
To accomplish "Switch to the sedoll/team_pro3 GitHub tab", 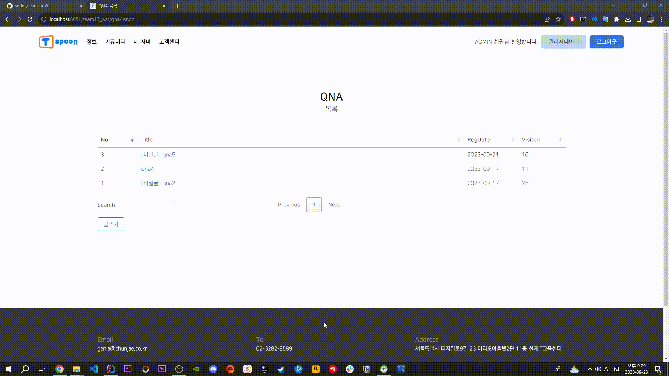I will click(x=42, y=6).
